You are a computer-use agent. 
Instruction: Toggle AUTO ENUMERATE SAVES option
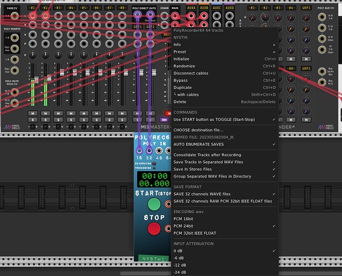(x=224, y=144)
